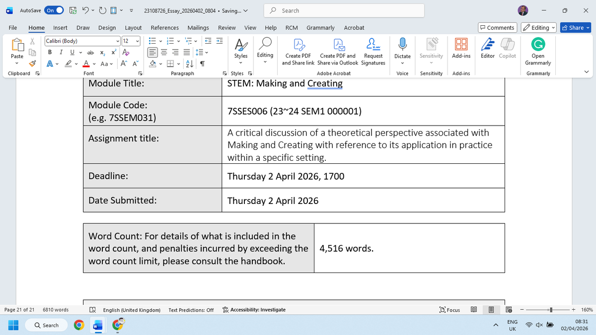
Task: Open the font size 12 dropdown
Action: (138, 41)
